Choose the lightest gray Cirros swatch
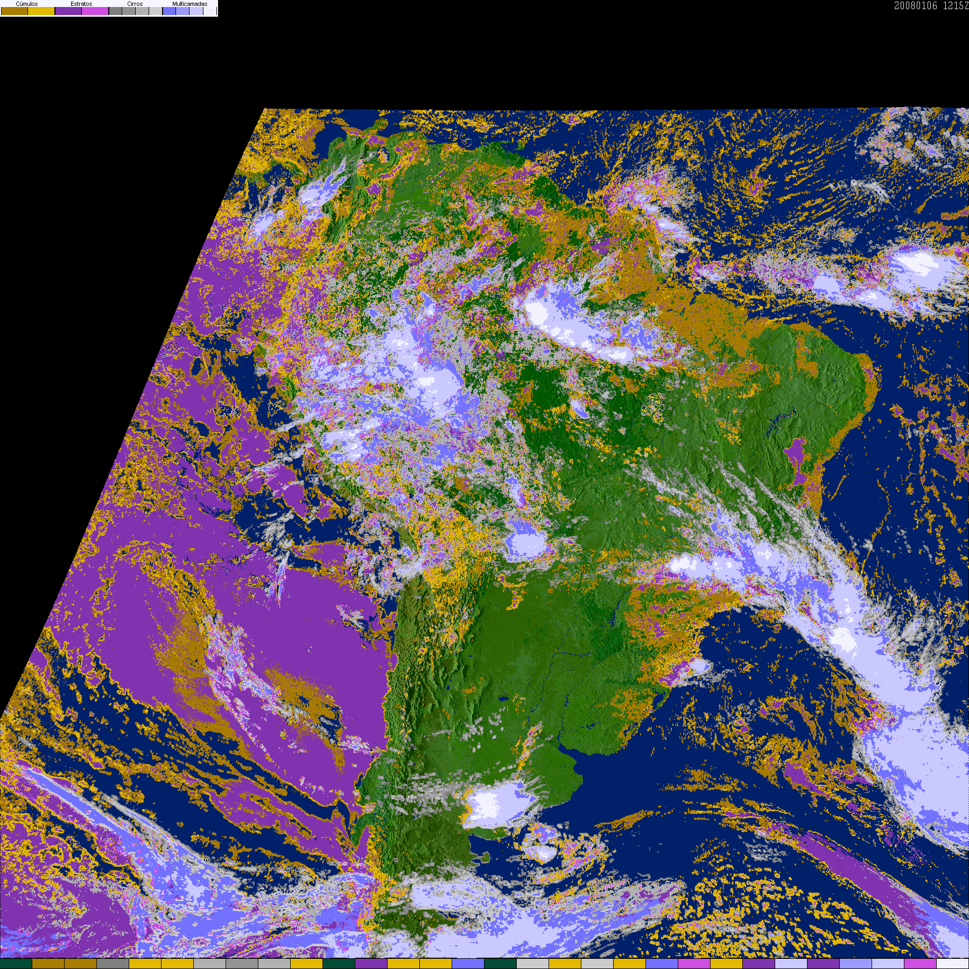The height and width of the screenshot is (969, 969). [156, 11]
